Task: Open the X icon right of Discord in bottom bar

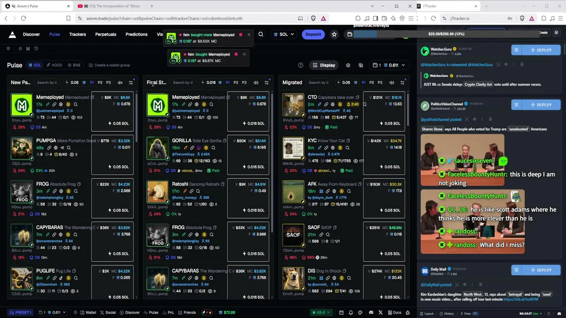Action: point(380,313)
